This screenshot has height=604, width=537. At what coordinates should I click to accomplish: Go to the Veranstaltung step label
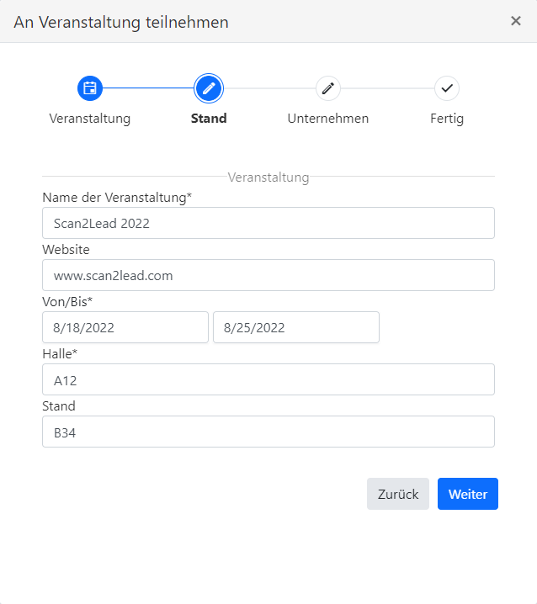click(x=90, y=119)
